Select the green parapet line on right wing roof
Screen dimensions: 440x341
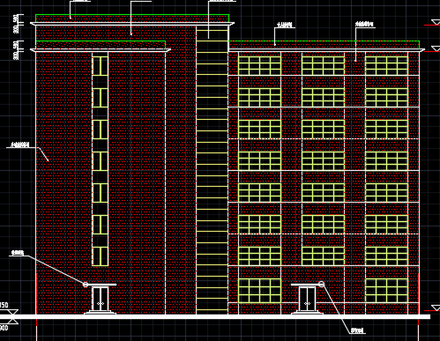324,41
